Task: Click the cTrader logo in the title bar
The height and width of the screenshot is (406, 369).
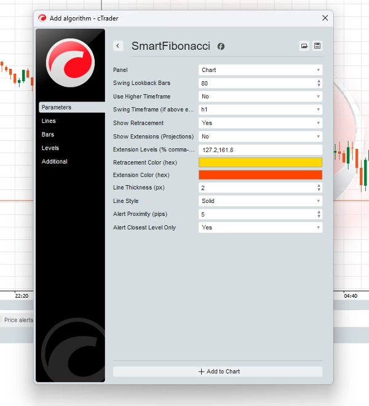Action: pyautogui.click(x=42, y=18)
